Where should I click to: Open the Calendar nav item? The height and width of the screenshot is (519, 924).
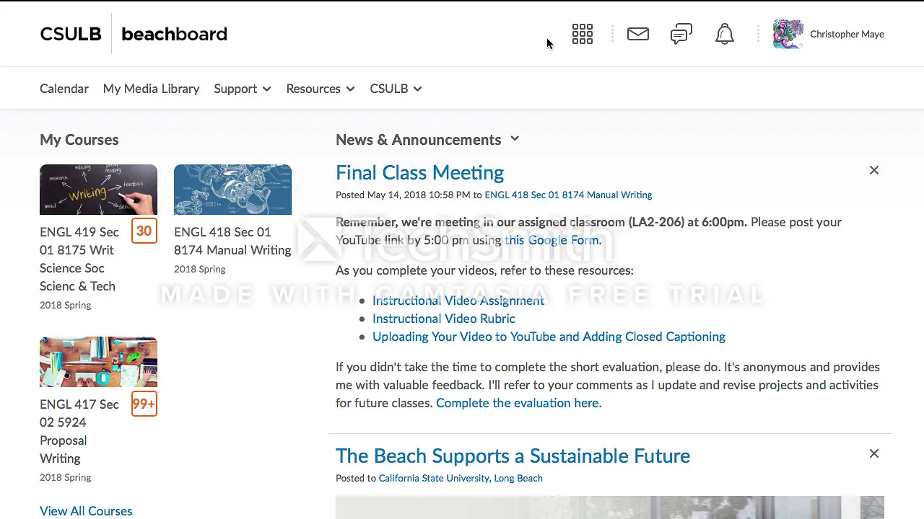[64, 89]
